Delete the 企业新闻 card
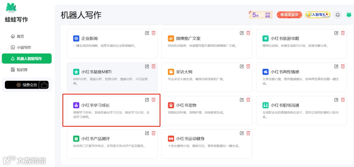This screenshot has height=167, width=354. 153,33
